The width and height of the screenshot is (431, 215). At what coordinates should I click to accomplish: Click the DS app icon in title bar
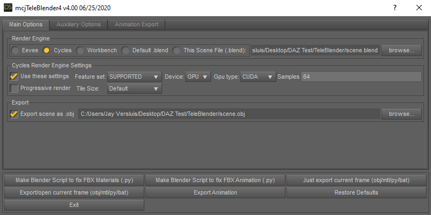click(x=8, y=8)
